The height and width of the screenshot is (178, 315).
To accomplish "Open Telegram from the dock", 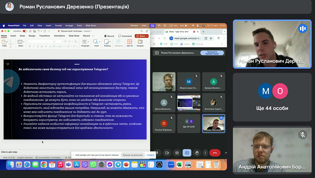I will point(118,165).
